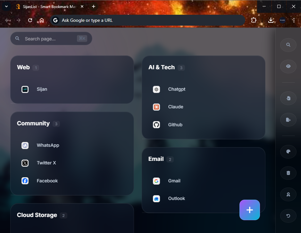
Task: Click the WhatsApp bookmark icon
Action: (x=25, y=145)
